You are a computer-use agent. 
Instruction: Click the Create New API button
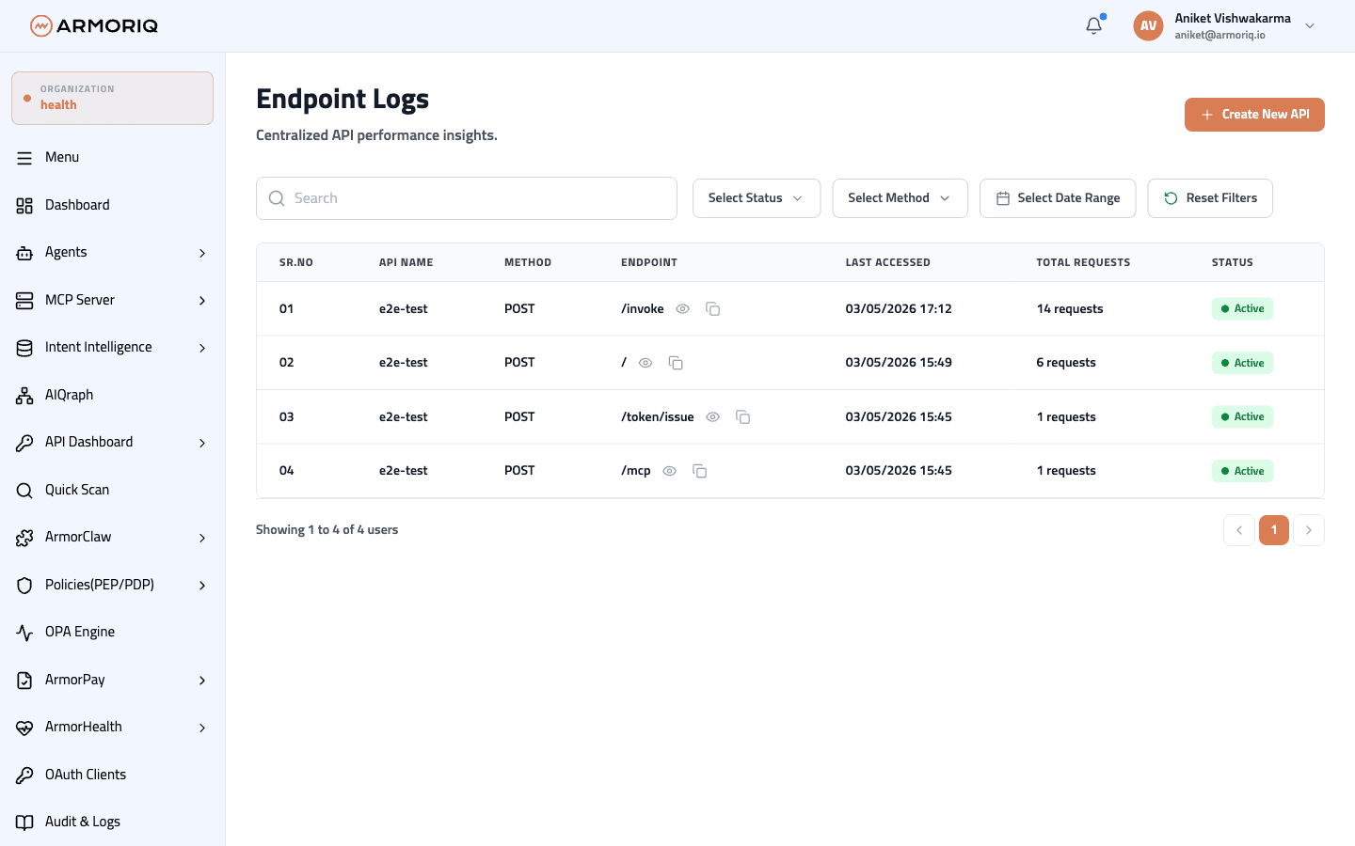click(x=1254, y=115)
